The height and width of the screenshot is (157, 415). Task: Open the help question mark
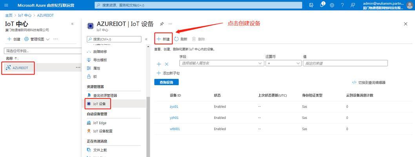click(x=342, y=5)
